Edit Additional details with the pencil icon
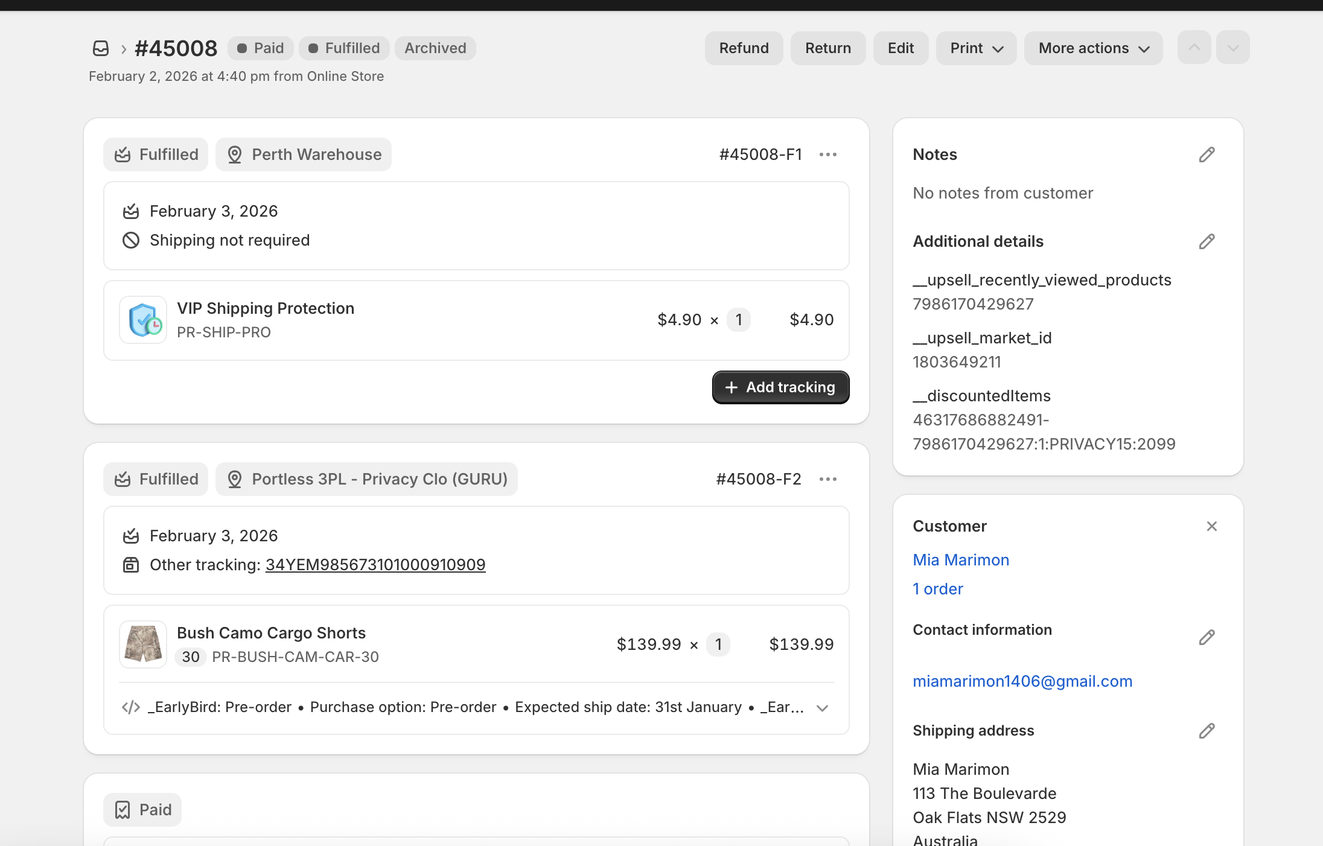1323x846 pixels. click(x=1207, y=242)
